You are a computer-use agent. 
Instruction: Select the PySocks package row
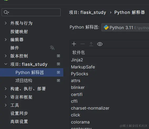[110, 74]
